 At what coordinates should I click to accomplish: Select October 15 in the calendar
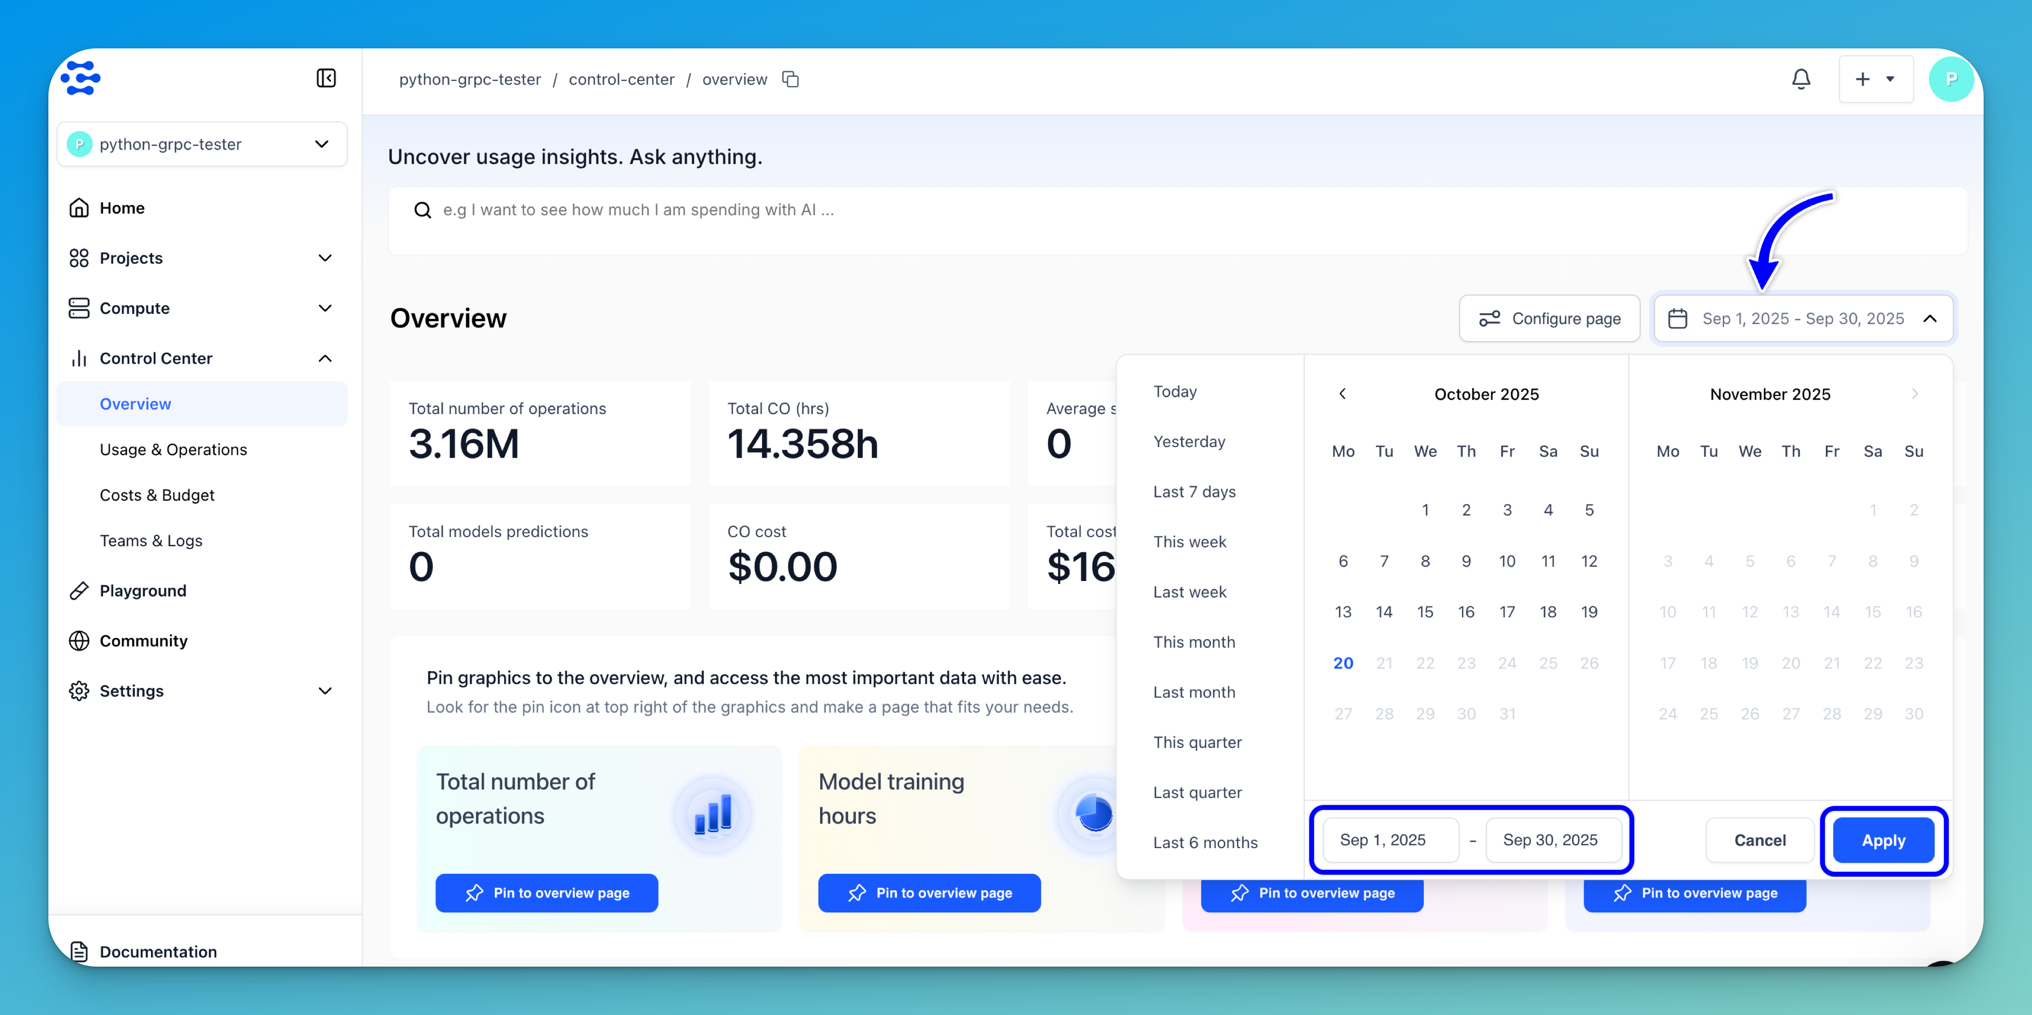1425,611
